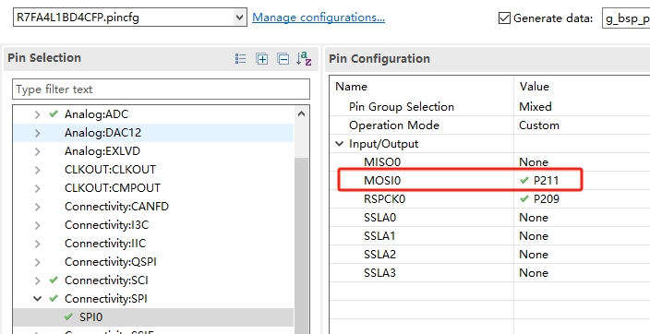Screen dimensions: 650x334
Task: Select the SSLA3 row name
Action: pos(379,273)
